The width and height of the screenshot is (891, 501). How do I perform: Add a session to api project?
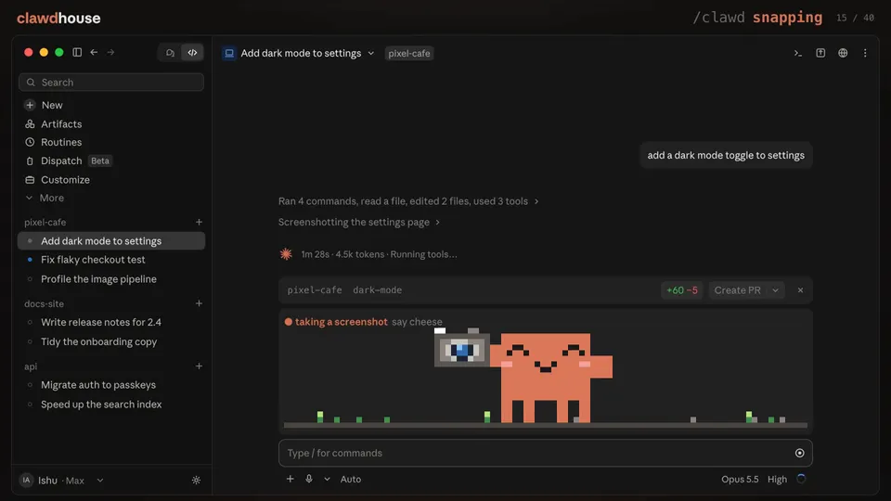pos(199,366)
